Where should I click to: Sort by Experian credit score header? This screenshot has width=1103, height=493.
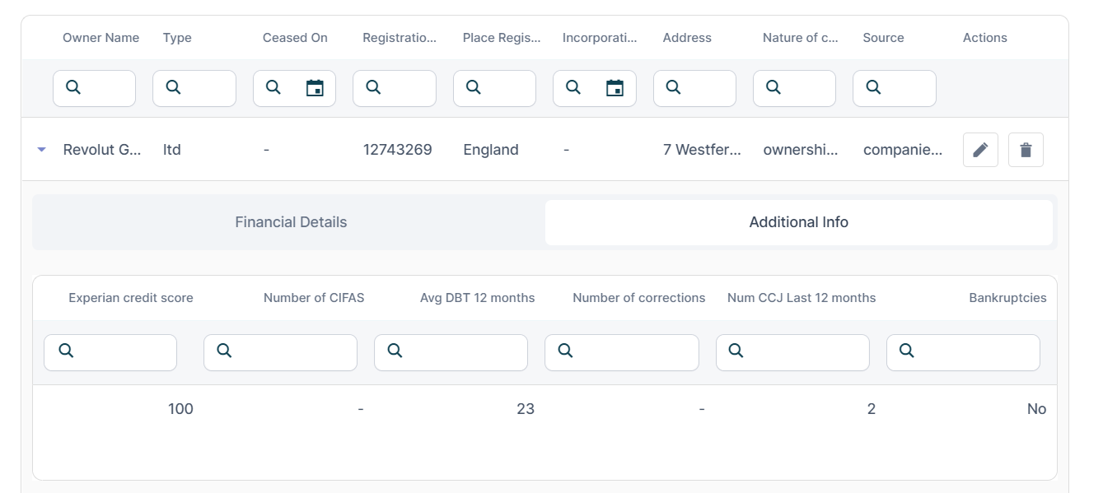coord(130,298)
